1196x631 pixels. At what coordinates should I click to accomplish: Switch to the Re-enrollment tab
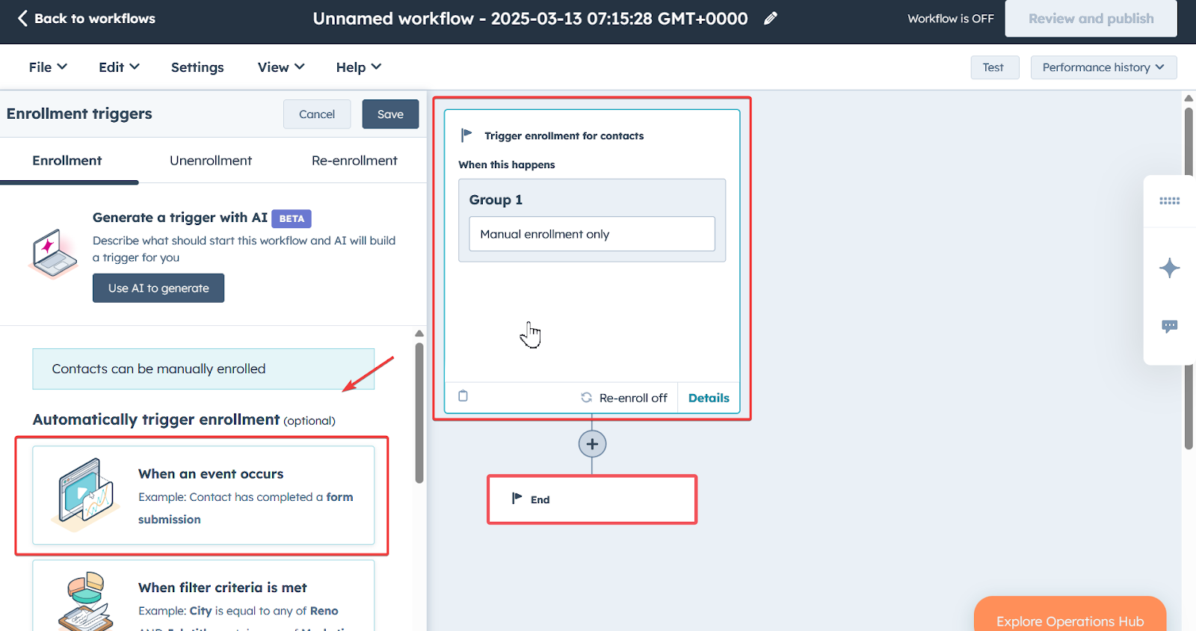click(354, 161)
